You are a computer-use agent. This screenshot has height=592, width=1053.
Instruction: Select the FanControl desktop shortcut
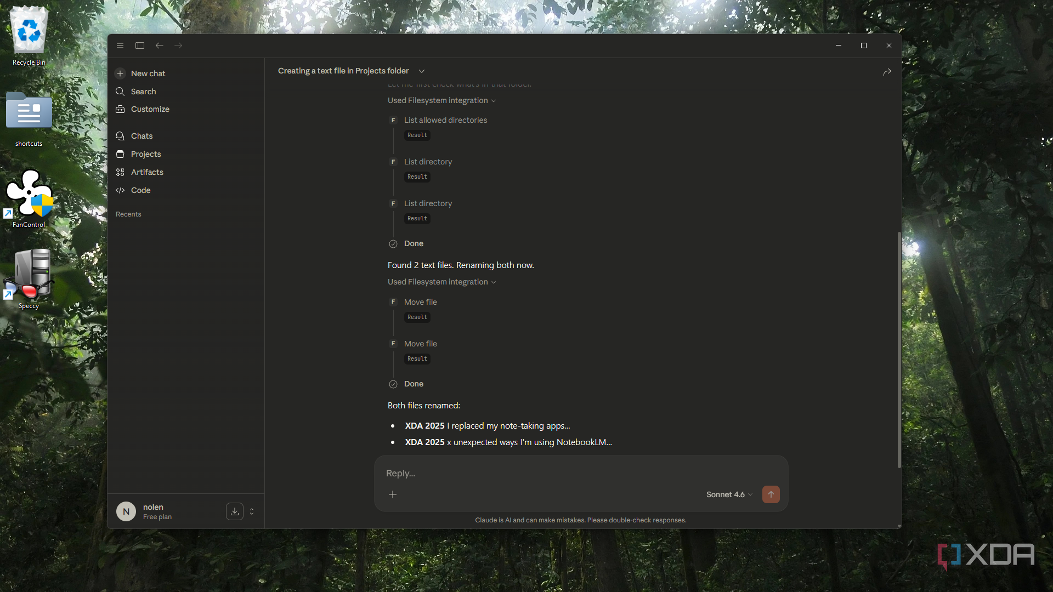(29, 198)
